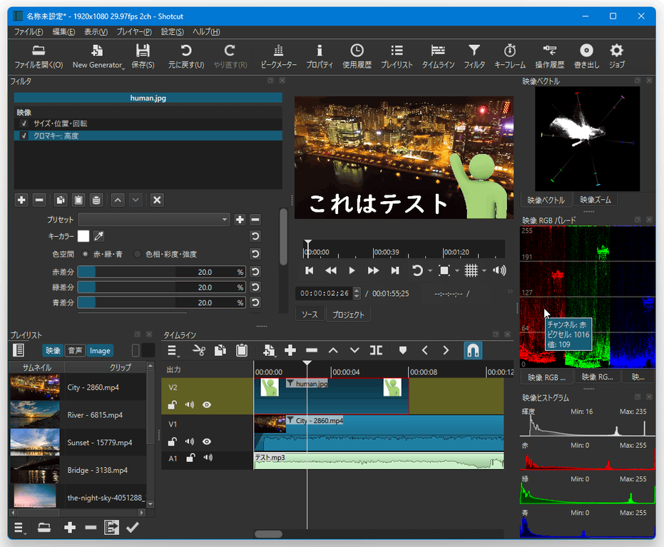Pick key color with the eyedropper
The width and height of the screenshot is (664, 547).
(x=98, y=236)
